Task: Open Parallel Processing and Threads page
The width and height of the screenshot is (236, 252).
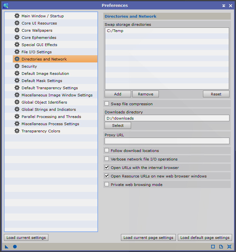Action: tap(51, 117)
